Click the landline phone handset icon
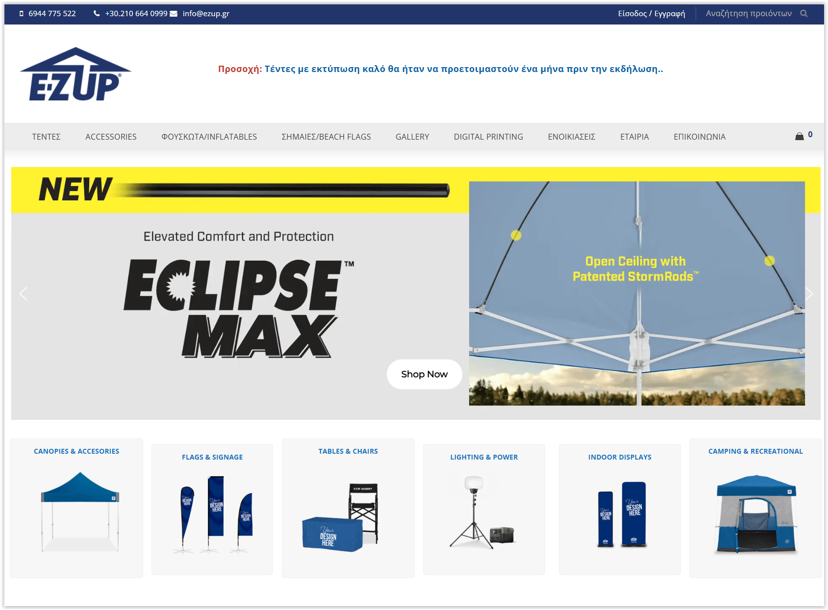The height and width of the screenshot is (610, 828). pyautogui.click(x=97, y=14)
